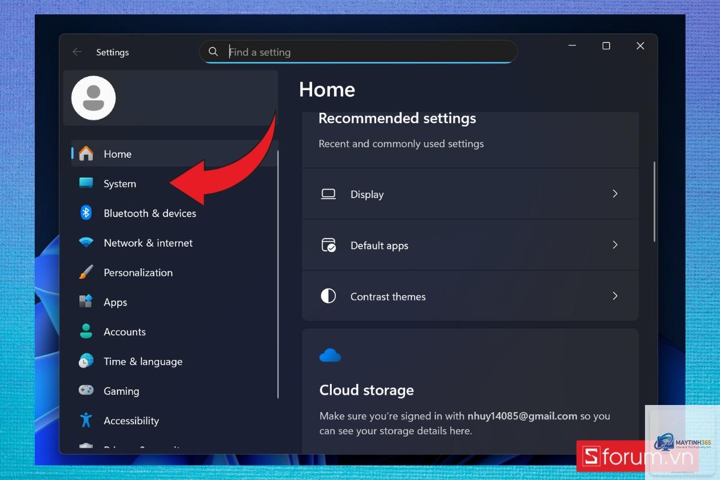Go back with the back arrow
Viewport: 720px width, 480px height.
coord(77,52)
